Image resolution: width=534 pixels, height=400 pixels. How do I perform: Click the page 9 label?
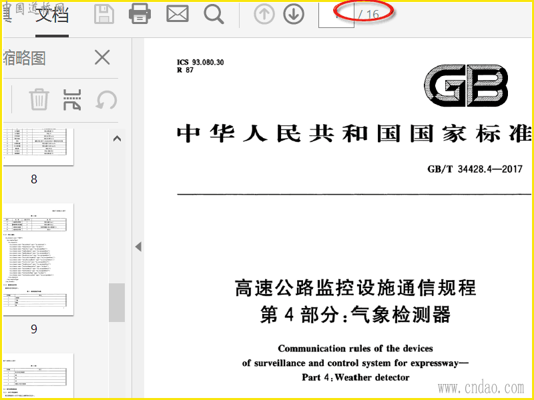click(x=34, y=329)
